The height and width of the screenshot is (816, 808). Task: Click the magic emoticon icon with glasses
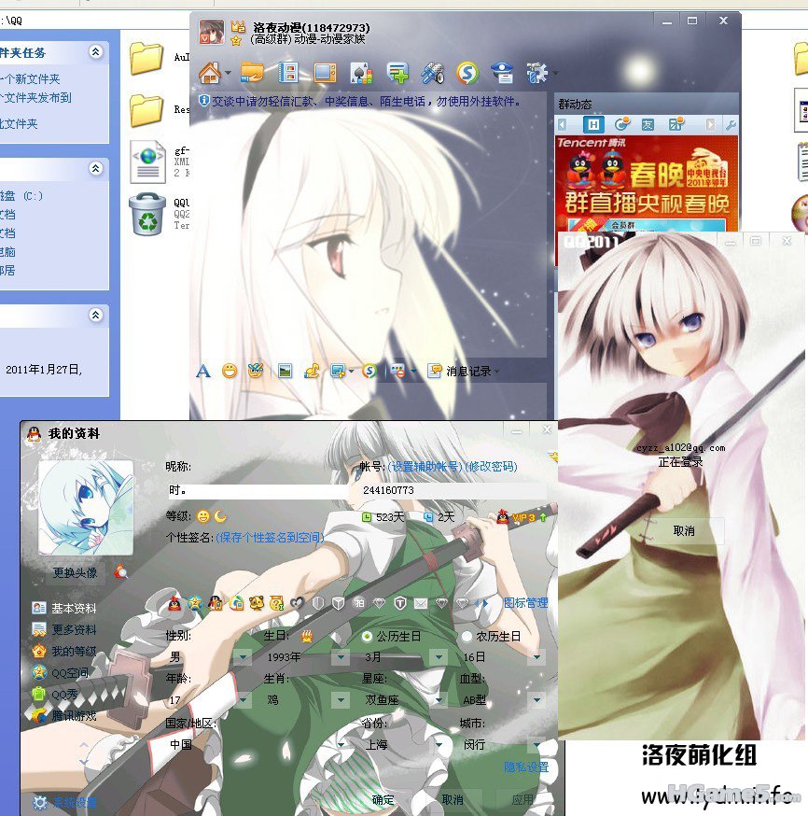coord(256,371)
